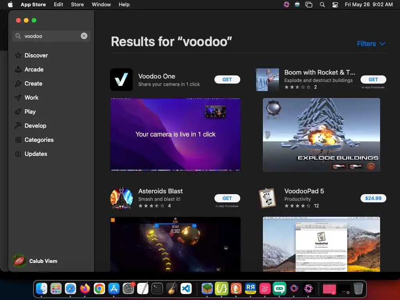Launch Firefox from the Dock
This screenshot has width=400, height=300.
click(85, 289)
